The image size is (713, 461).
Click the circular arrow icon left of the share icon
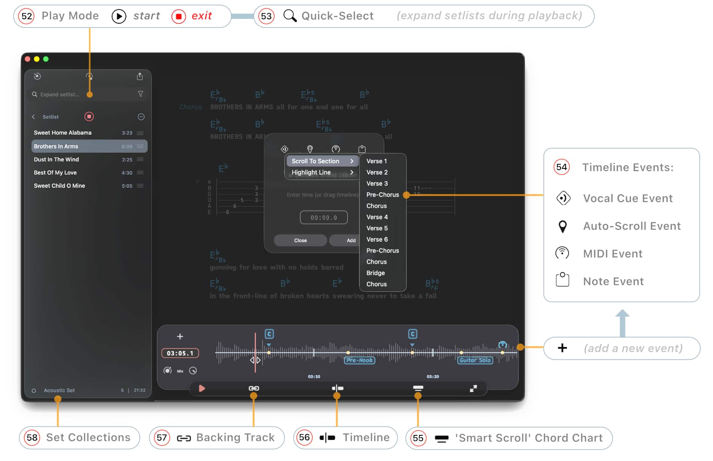[x=89, y=76]
